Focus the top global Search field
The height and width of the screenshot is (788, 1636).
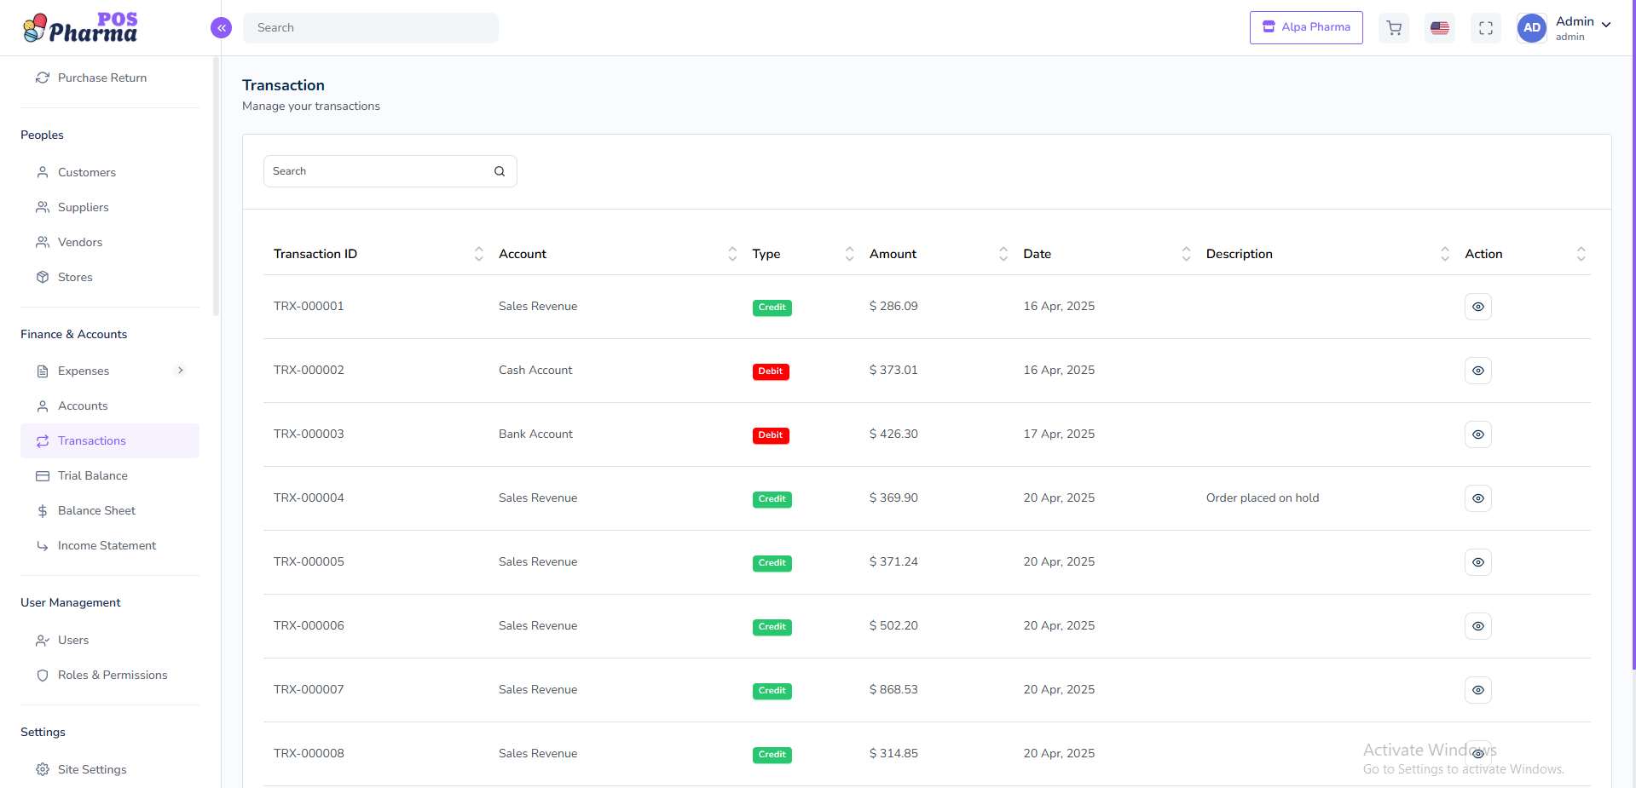(x=371, y=28)
